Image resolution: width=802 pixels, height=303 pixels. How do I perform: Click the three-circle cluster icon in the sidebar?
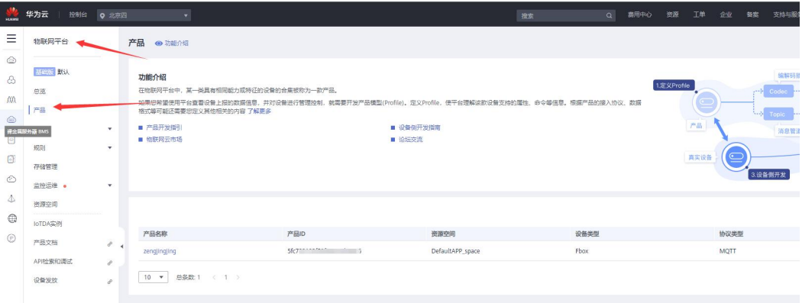[11, 80]
